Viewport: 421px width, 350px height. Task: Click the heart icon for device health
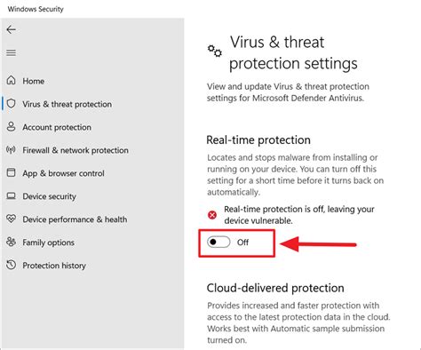tap(12, 219)
